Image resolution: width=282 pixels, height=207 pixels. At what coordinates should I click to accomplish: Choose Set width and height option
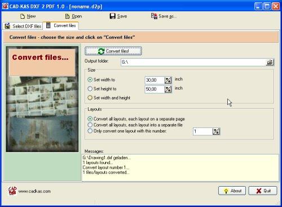[90, 98]
